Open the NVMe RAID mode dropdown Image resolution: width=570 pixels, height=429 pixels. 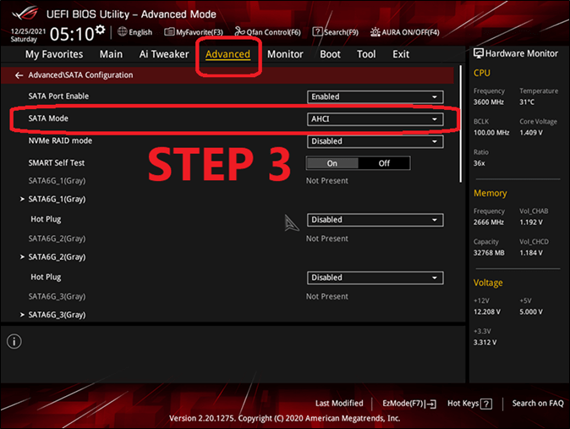pyautogui.click(x=375, y=141)
